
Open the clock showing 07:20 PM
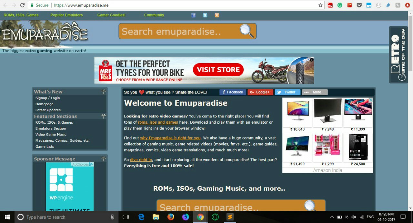386,217
